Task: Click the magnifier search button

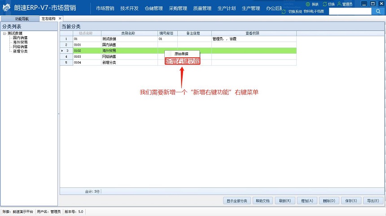Action: [378, 11]
